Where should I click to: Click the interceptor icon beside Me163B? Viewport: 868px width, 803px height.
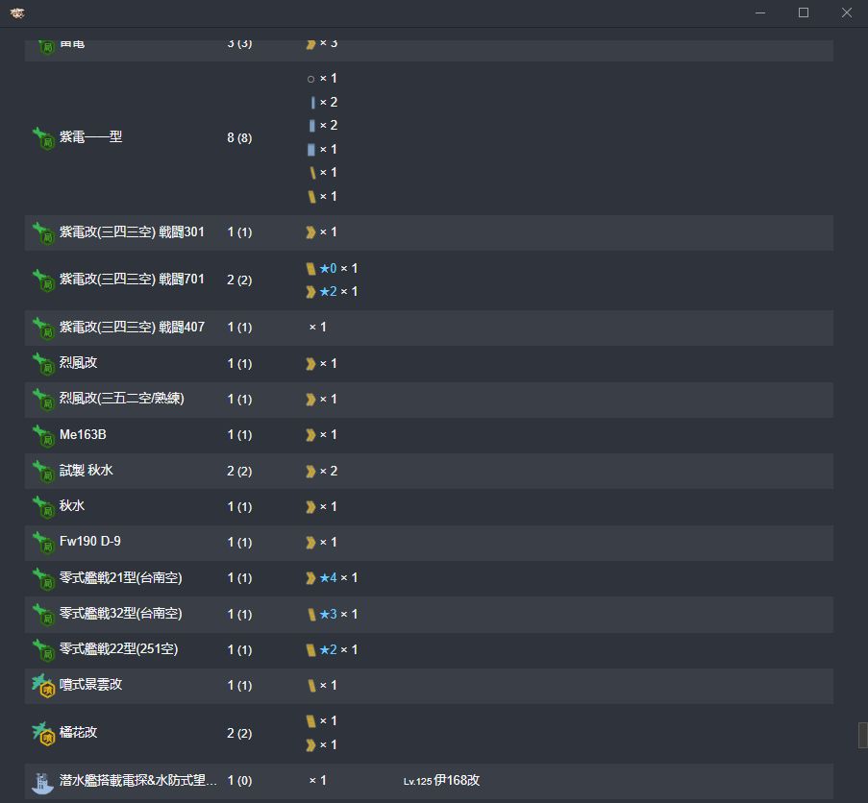[43, 435]
